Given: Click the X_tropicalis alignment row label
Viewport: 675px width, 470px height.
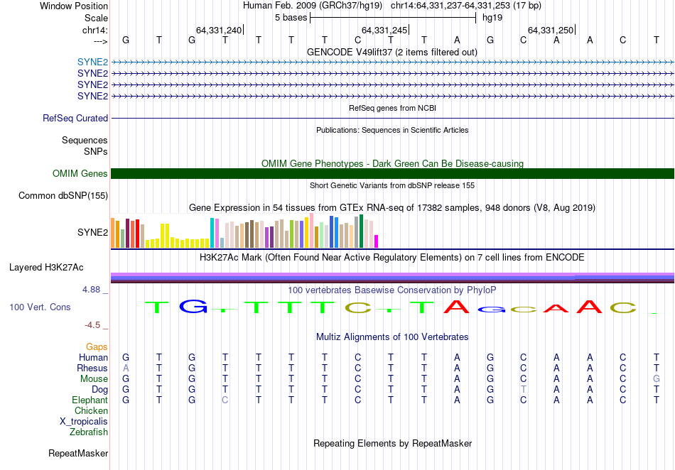Looking at the screenshot, I should 84,422.
